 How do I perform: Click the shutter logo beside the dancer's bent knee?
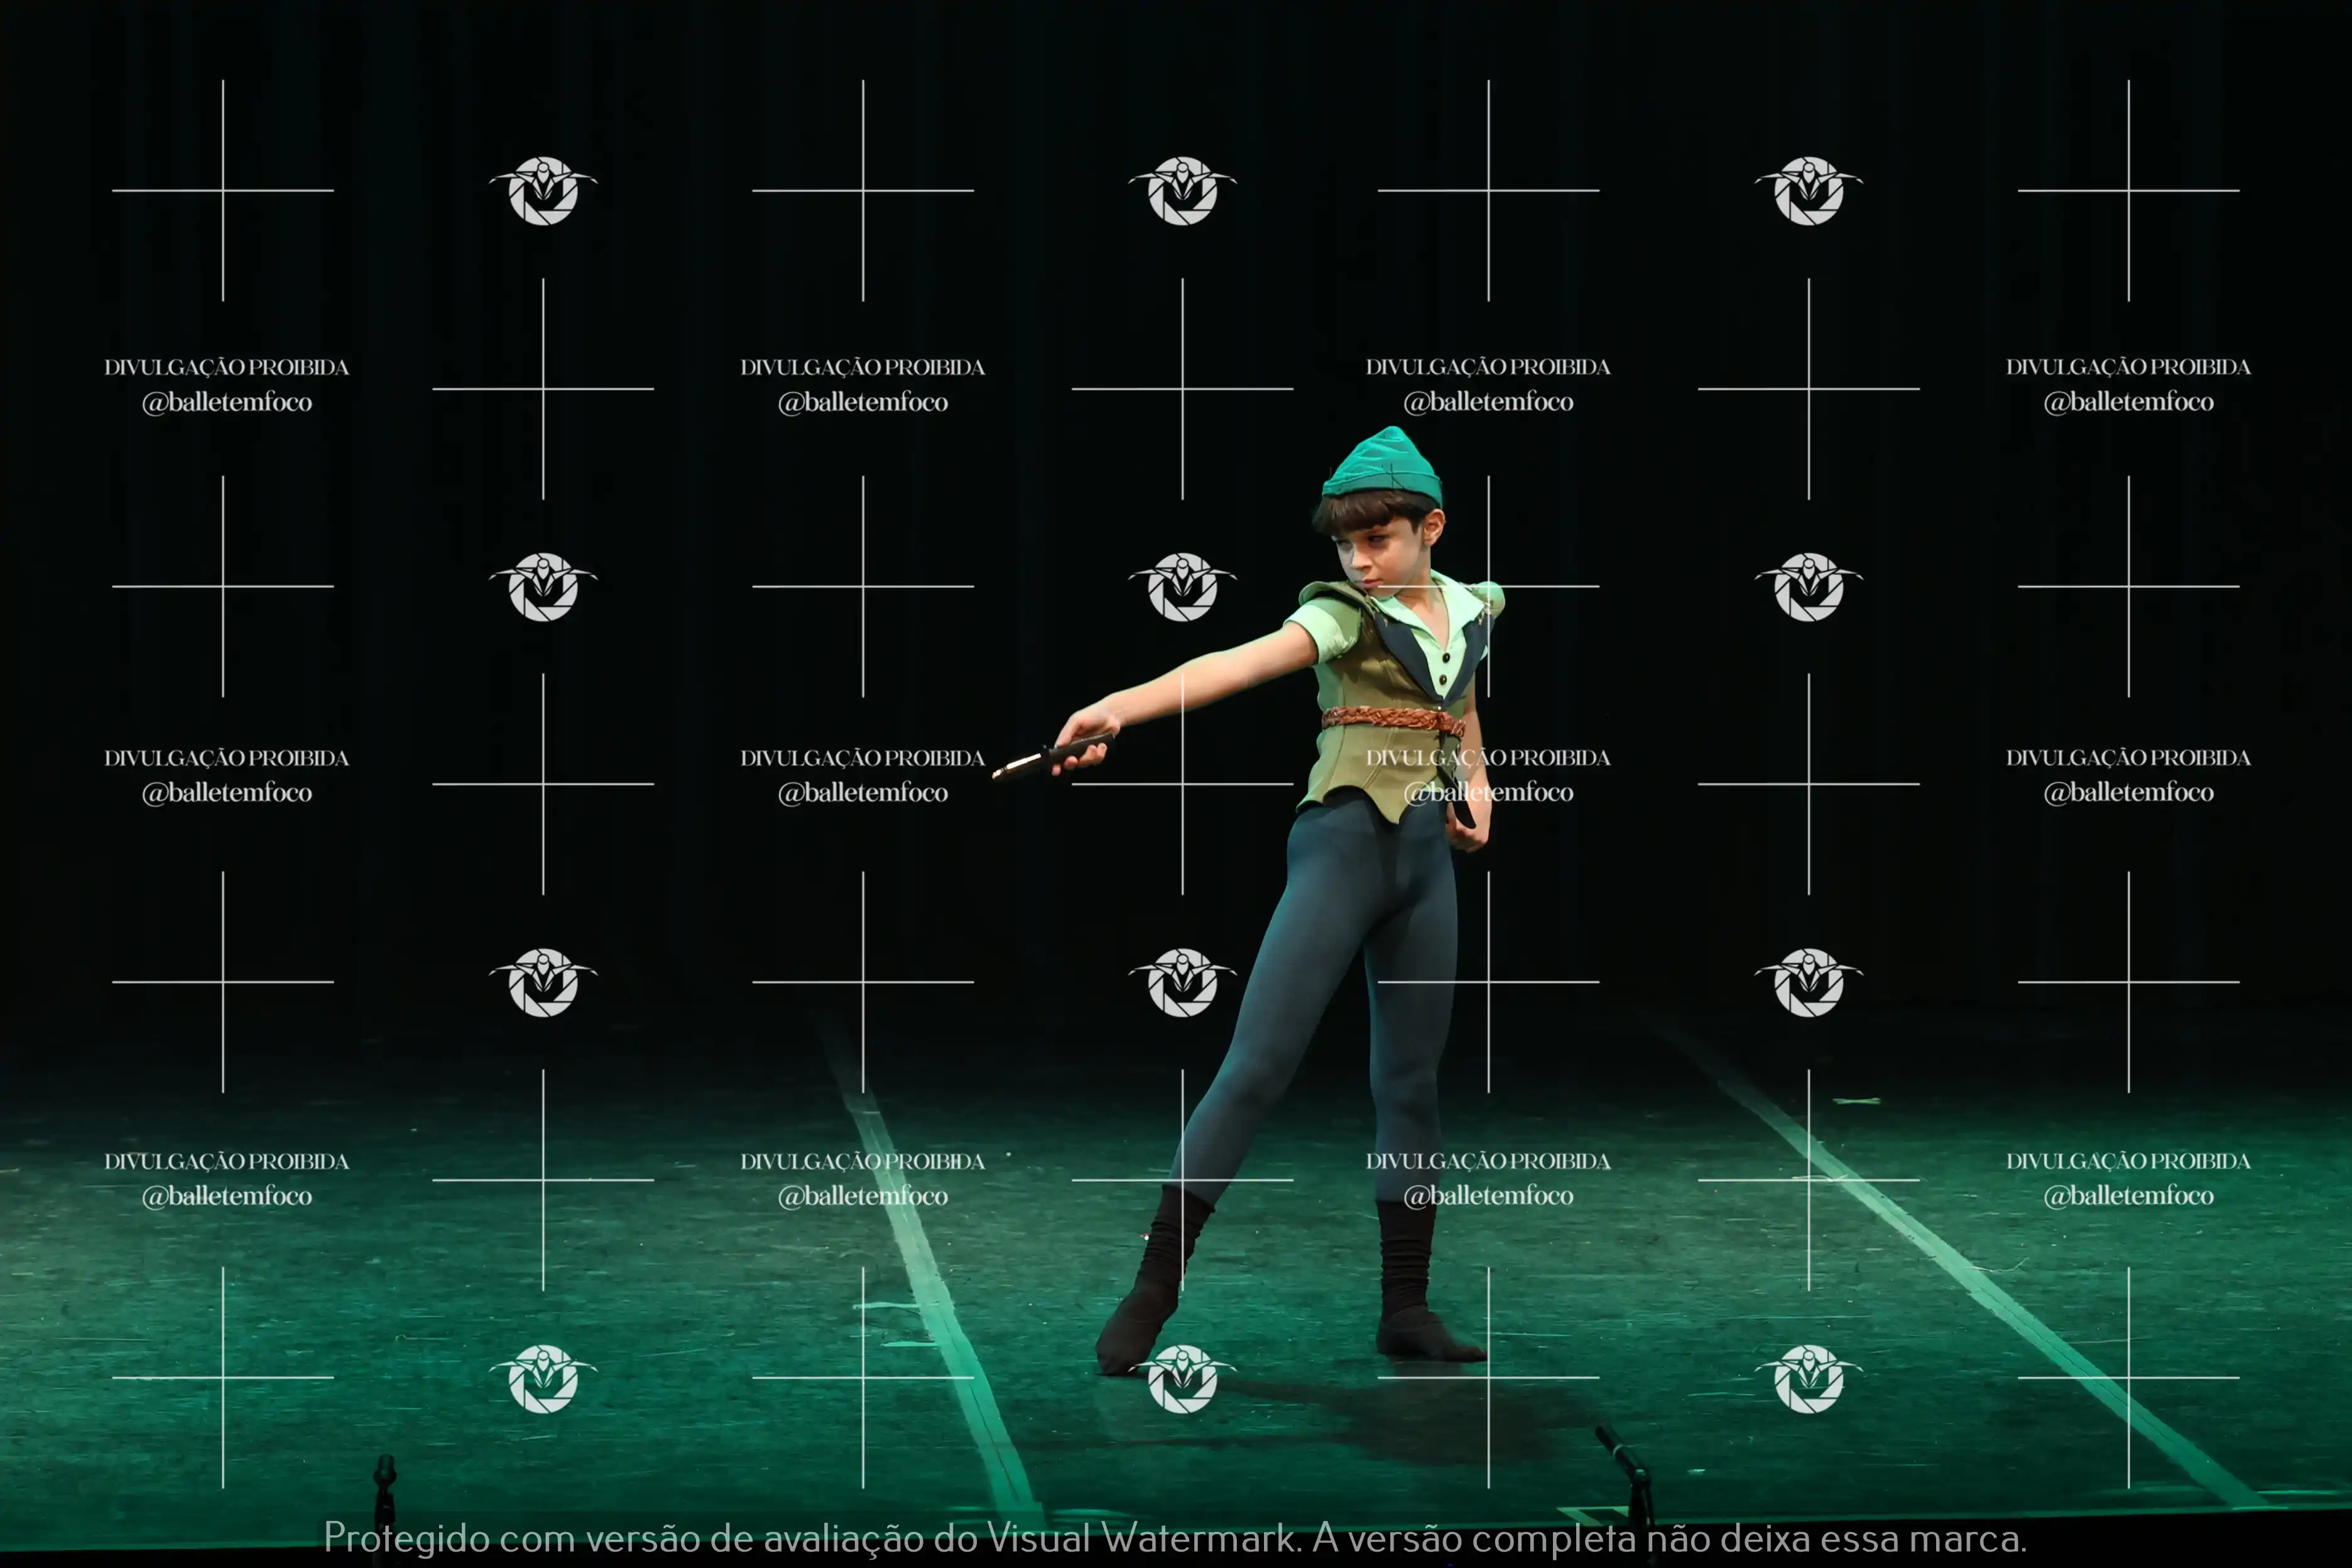coord(1182,983)
